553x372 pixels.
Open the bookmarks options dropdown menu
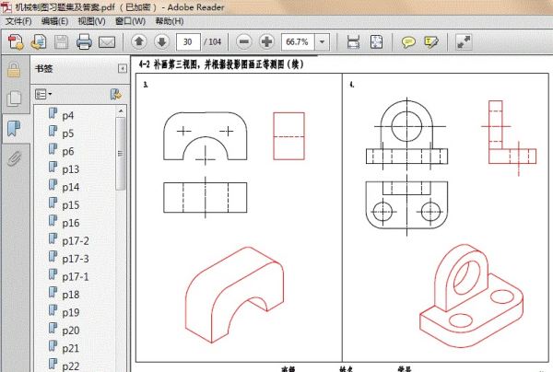click(43, 94)
